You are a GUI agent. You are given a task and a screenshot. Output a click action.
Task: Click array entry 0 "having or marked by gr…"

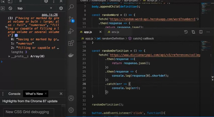(35, 39)
